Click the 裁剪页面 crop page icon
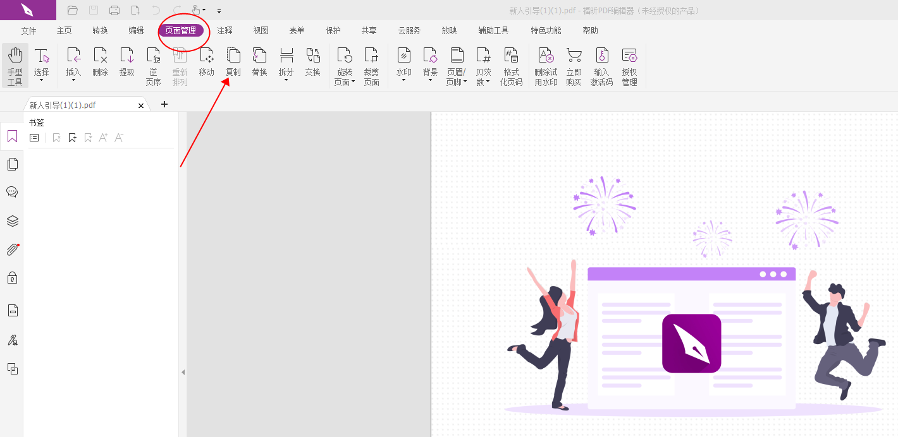Screen dimensions: 898x437 click(371, 66)
